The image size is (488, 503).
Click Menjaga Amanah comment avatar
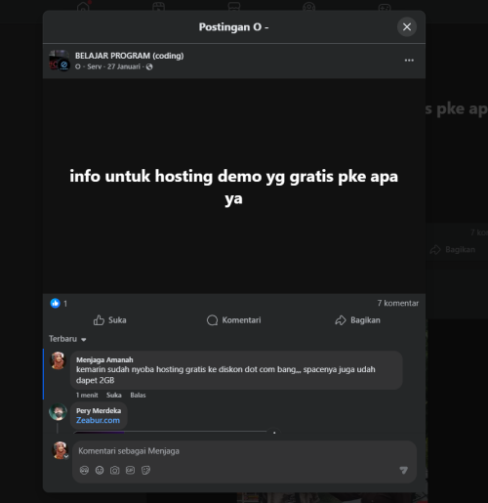click(x=58, y=360)
